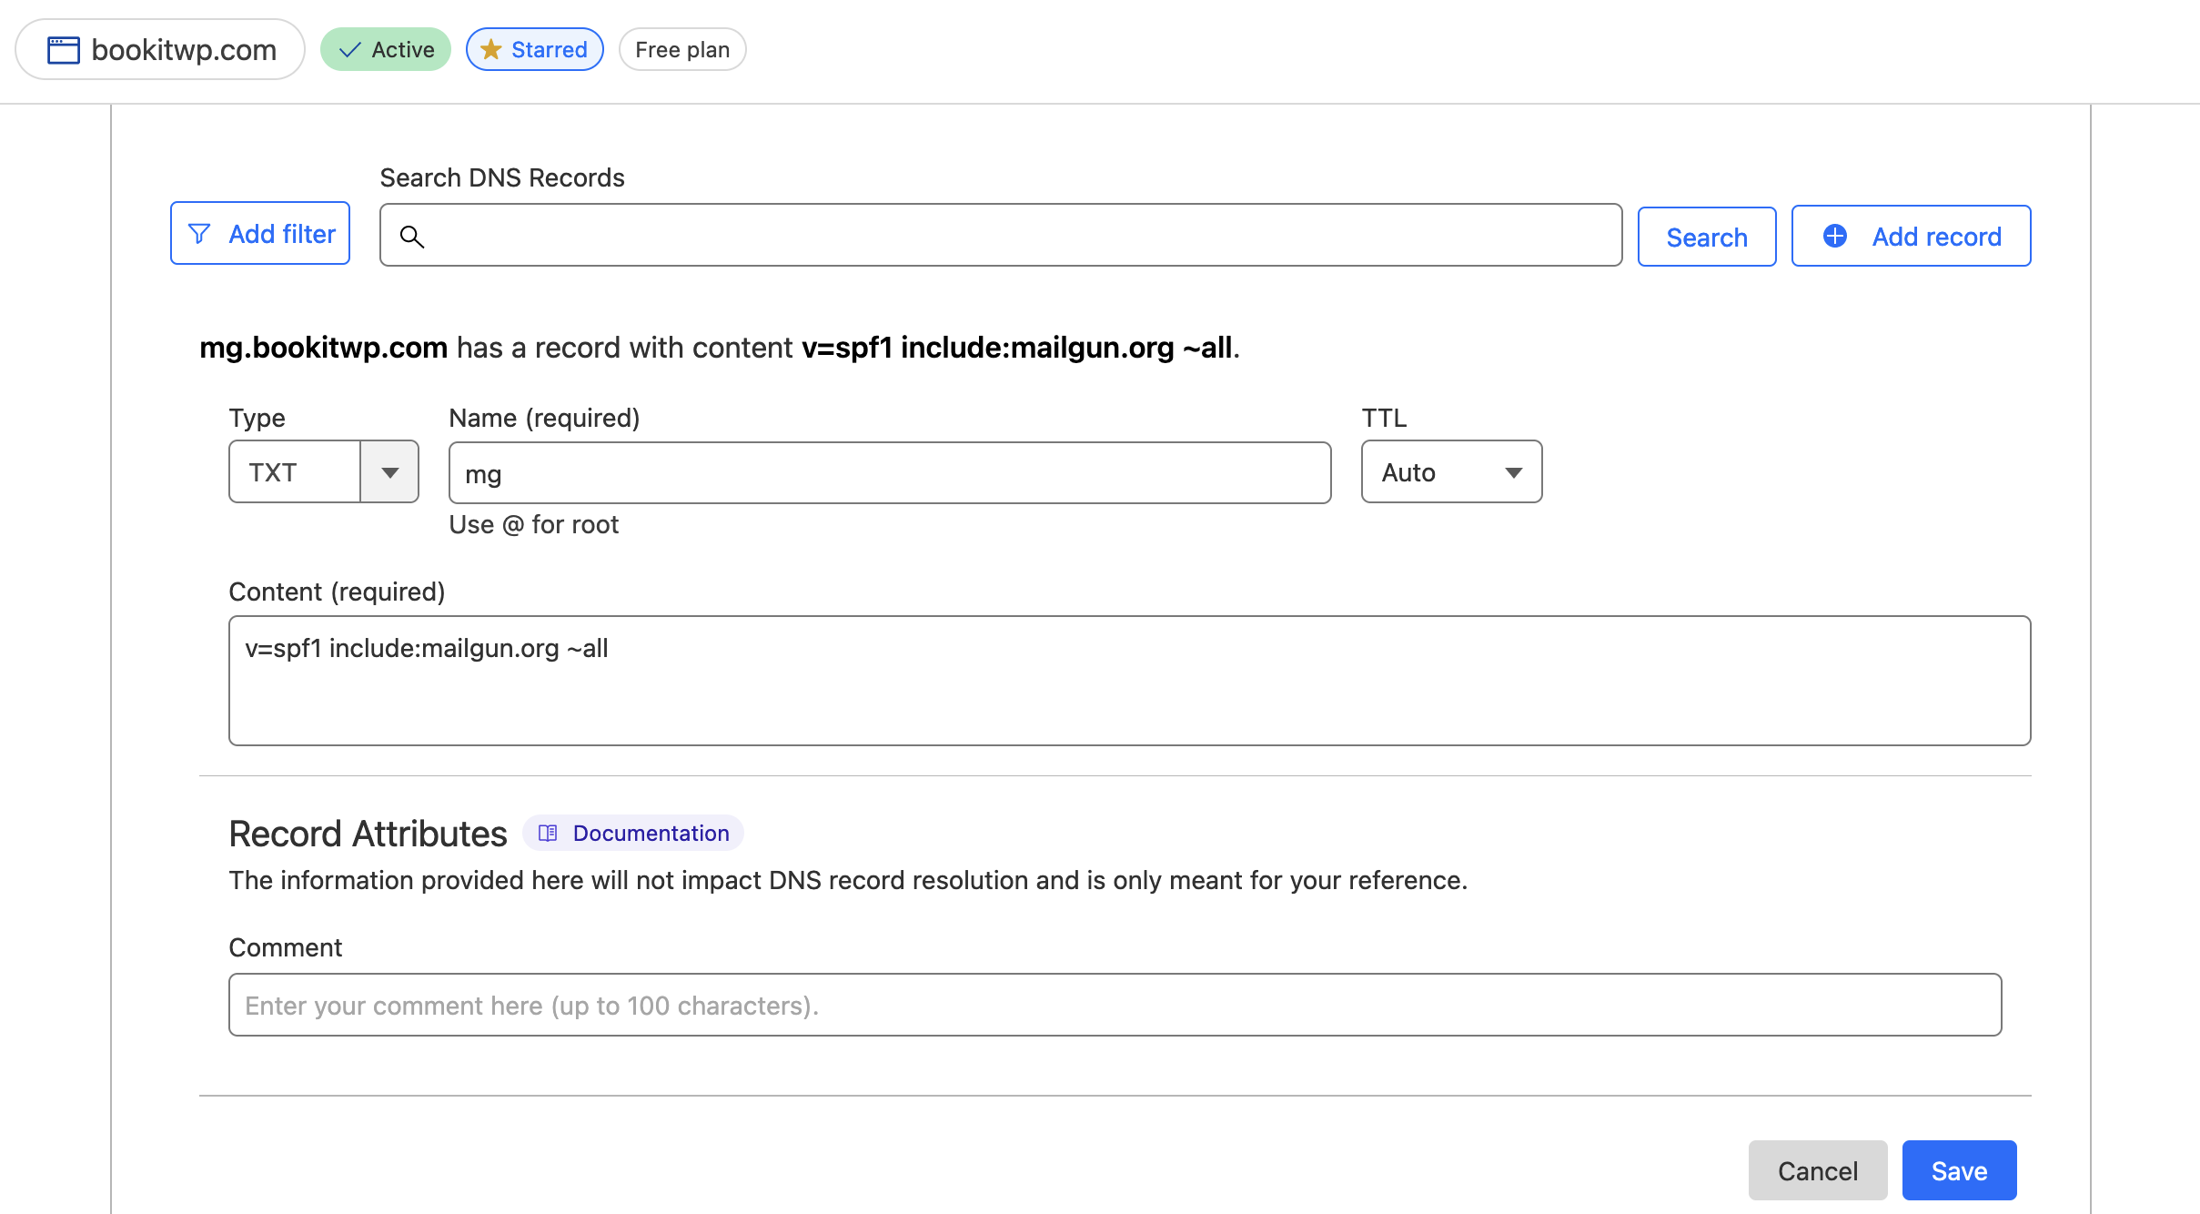Open the Documentation link

650,833
